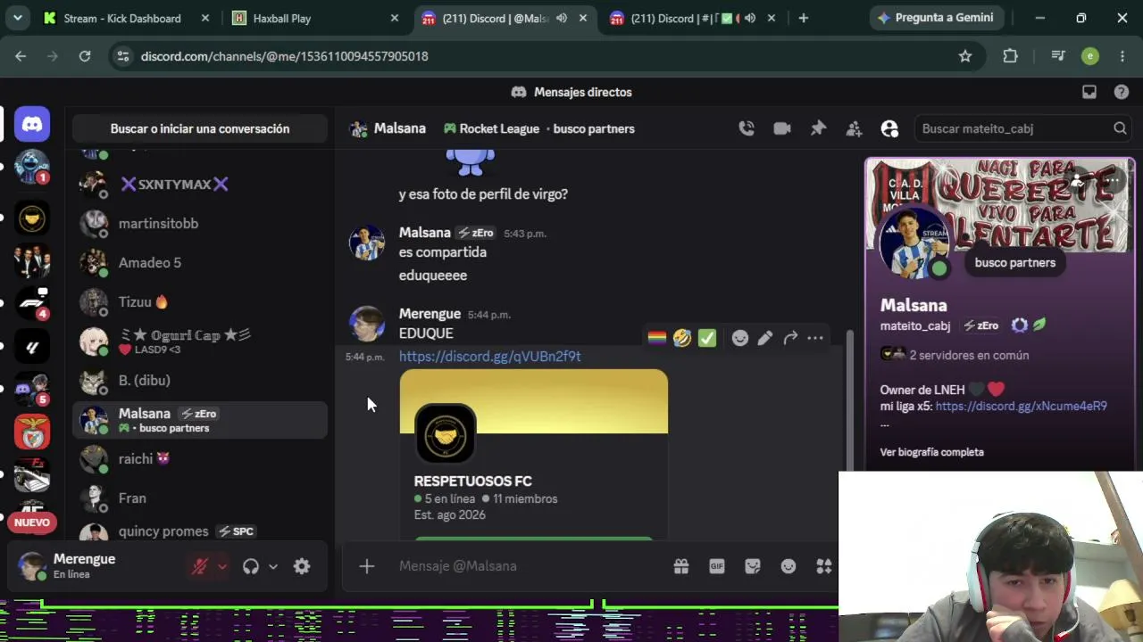This screenshot has height=642, width=1143.
Task: Open Chrome three-dot menu
Action: click(1122, 56)
